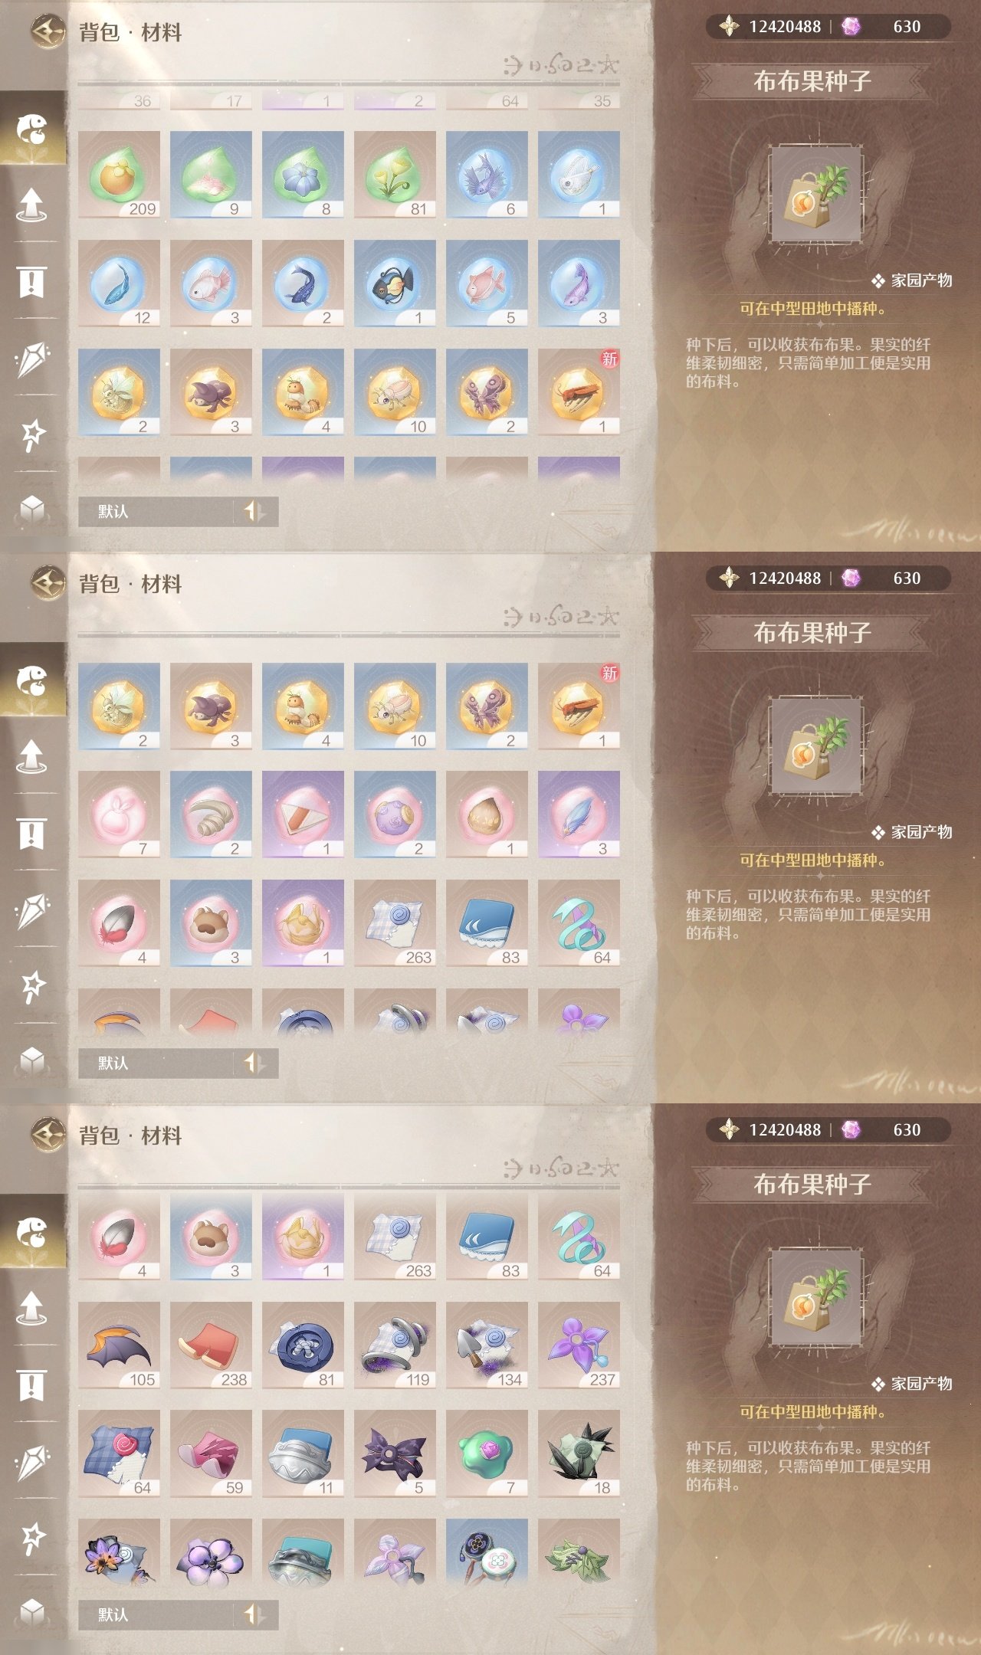Image resolution: width=981 pixels, height=1655 pixels.
Task: Select the orange fruit item with 209
Action: pos(119,174)
